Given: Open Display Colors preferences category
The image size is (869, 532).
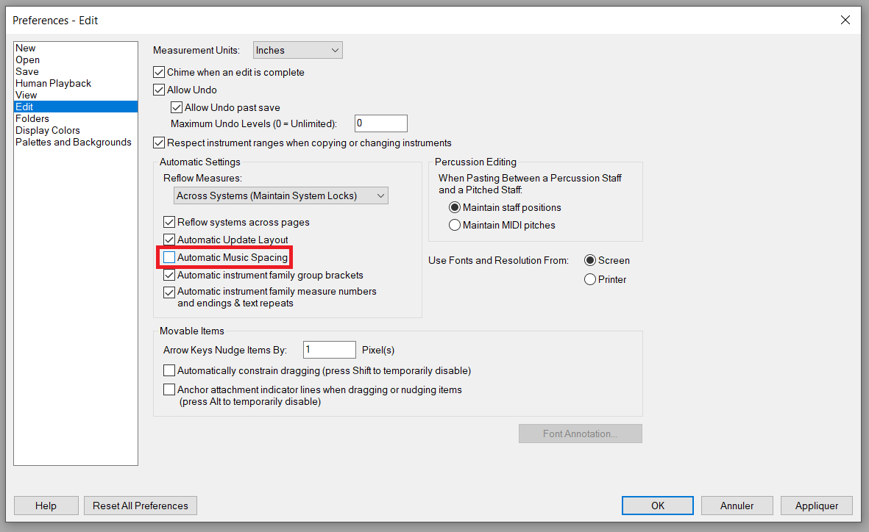Looking at the screenshot, I should click(x=48, y=131).
